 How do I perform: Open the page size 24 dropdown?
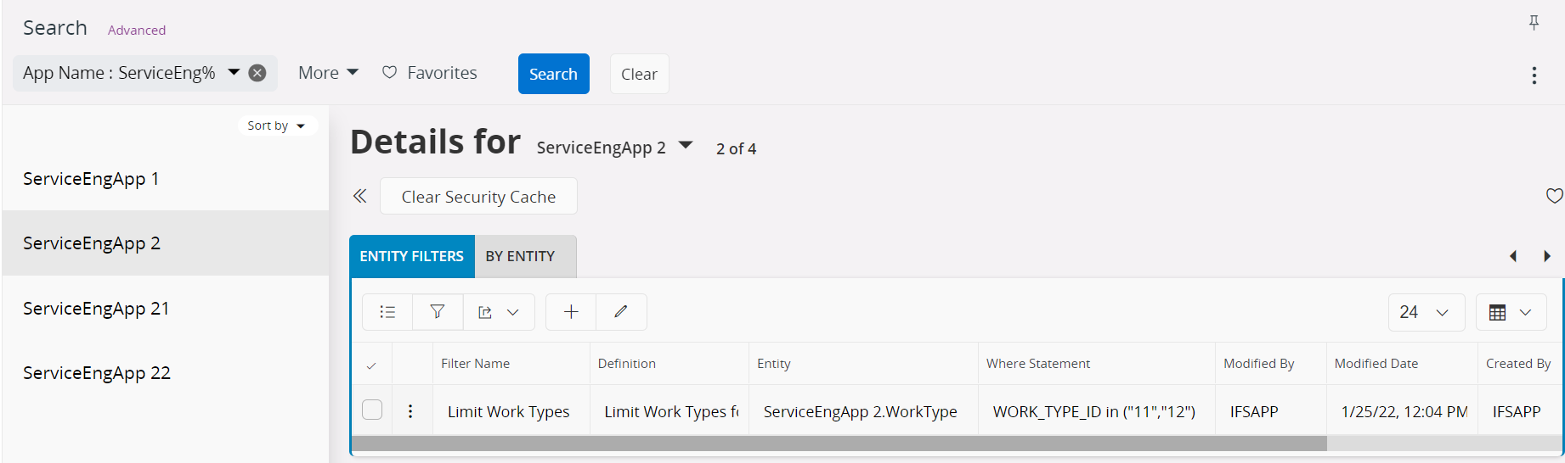pos(1425,312)
